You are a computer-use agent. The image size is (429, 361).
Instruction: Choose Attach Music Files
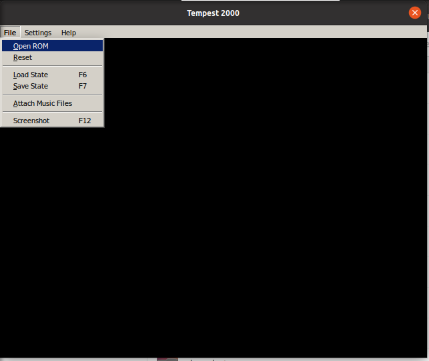point(43,103)
